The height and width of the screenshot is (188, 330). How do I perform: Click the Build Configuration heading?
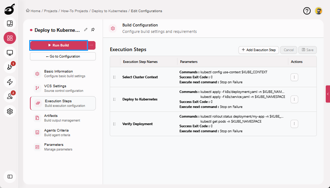[140, 25]
